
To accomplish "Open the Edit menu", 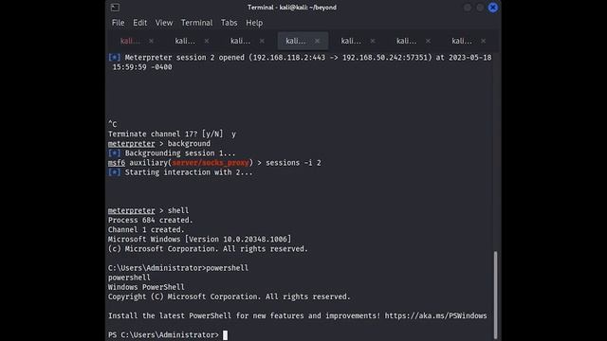I will pyautogui.click(x=139, y=23).
